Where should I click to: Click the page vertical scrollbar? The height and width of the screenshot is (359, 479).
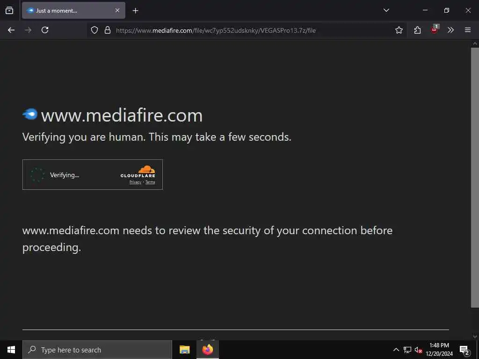[475, 177]
